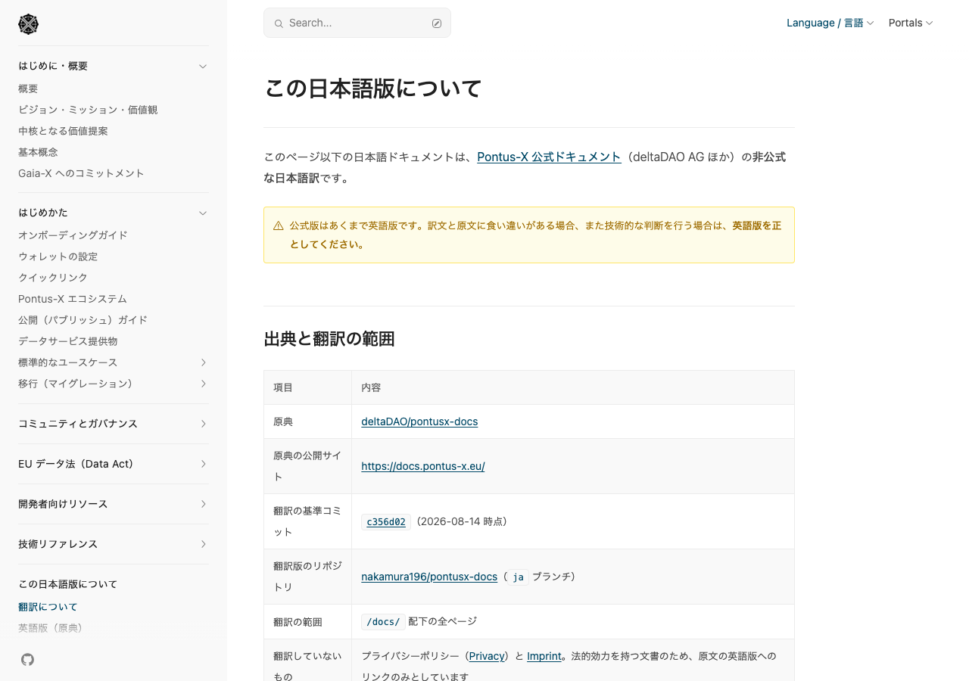Open the GitHub icon link in sidebar
This screenshot has width=969, height=681.
[x=27, y=660]
